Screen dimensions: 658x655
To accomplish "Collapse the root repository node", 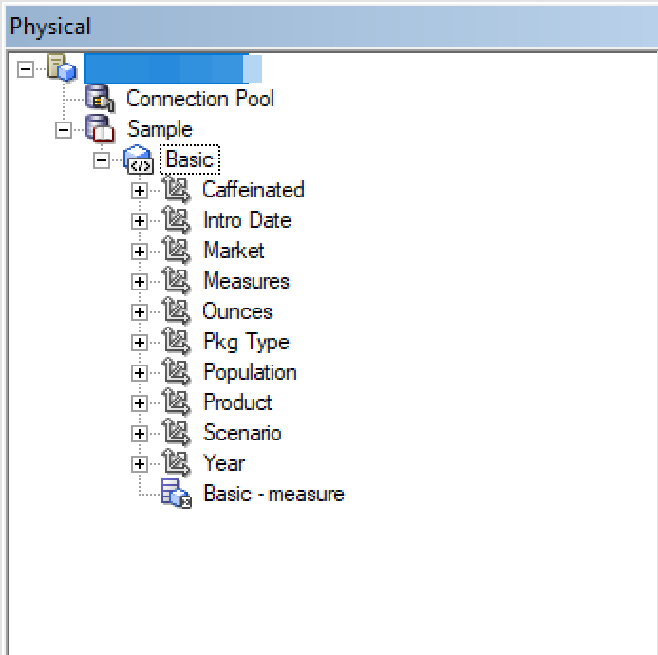I will [x=26, y=69].
